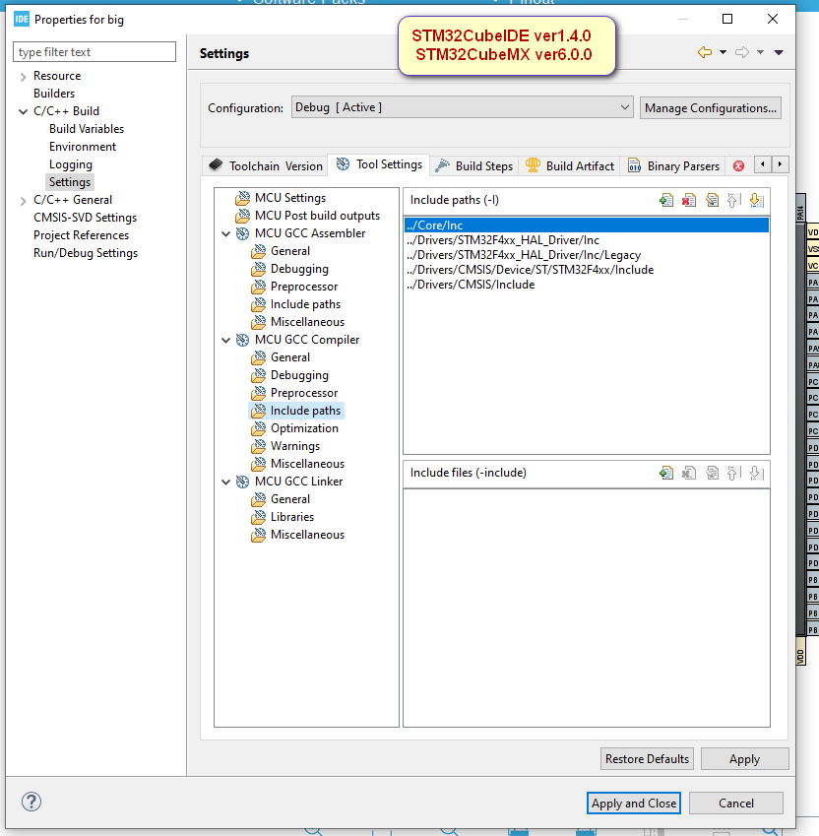Open Debugging under MCU GCC Compiler
The image size is (819, 836).
[x=299, y=375]
